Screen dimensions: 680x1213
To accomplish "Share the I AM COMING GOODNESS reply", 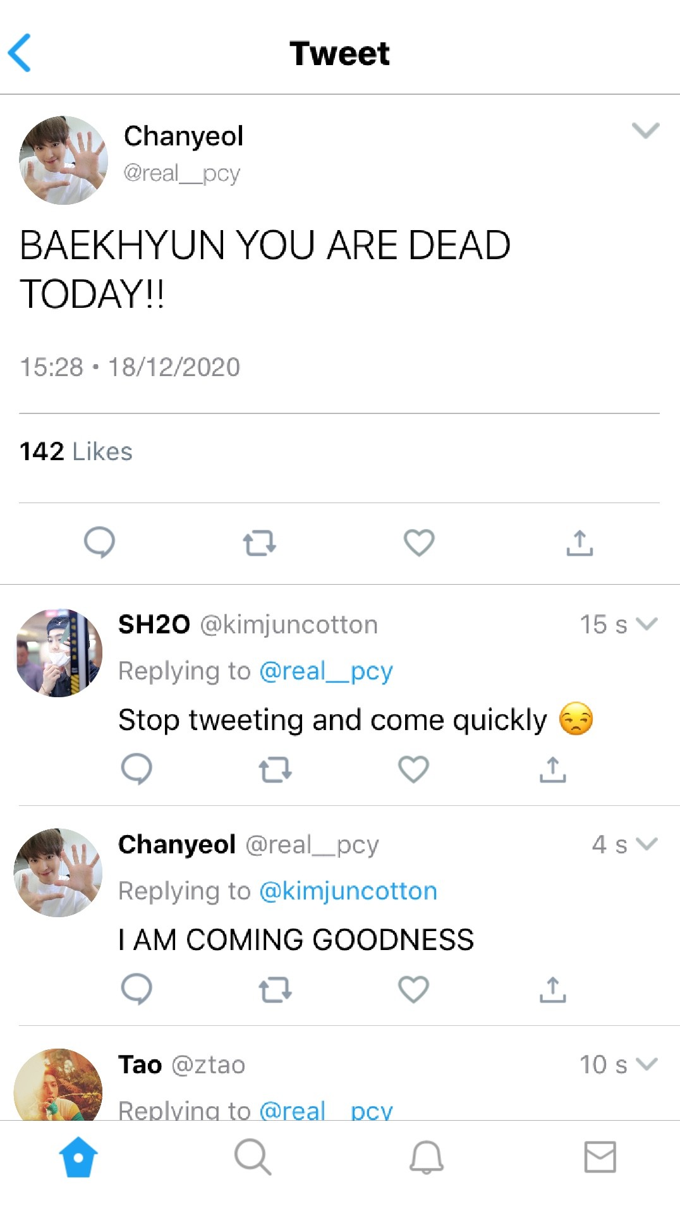I will (x=552, y=990).
